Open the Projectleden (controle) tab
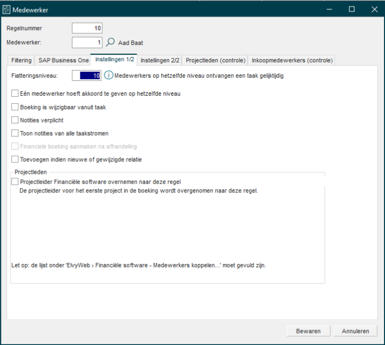Viewport: 385px width, 345px height. (x=215, y=60)
